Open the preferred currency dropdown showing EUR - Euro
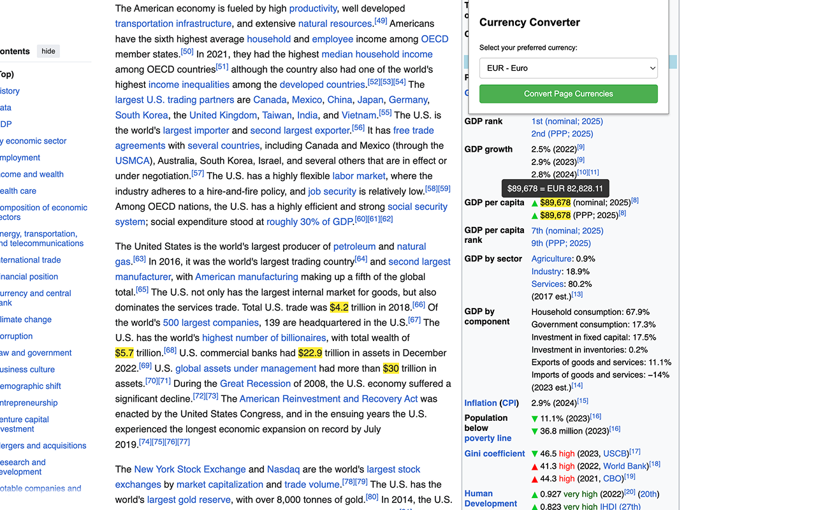 pyautogui.click(x=568, y=68)
